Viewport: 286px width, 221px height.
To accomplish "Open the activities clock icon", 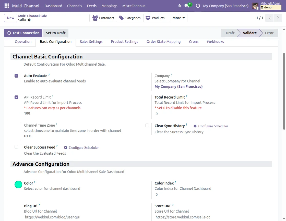I will 198,6.
